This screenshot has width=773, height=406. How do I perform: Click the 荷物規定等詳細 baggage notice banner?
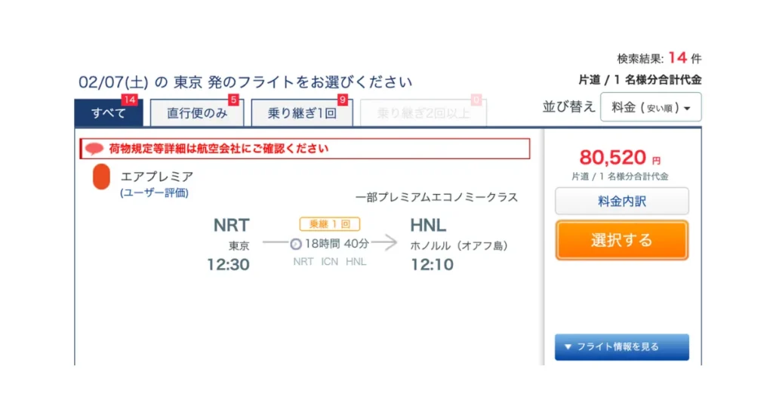(x=305, y=149)
